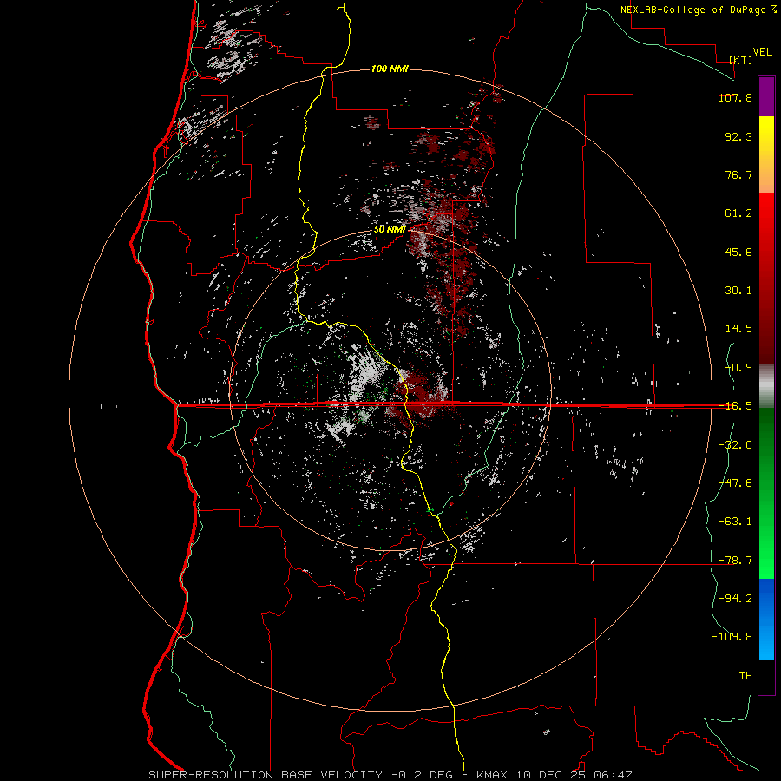
Task: Click the -109.8 velocity scale value
Action: point(732,637)
